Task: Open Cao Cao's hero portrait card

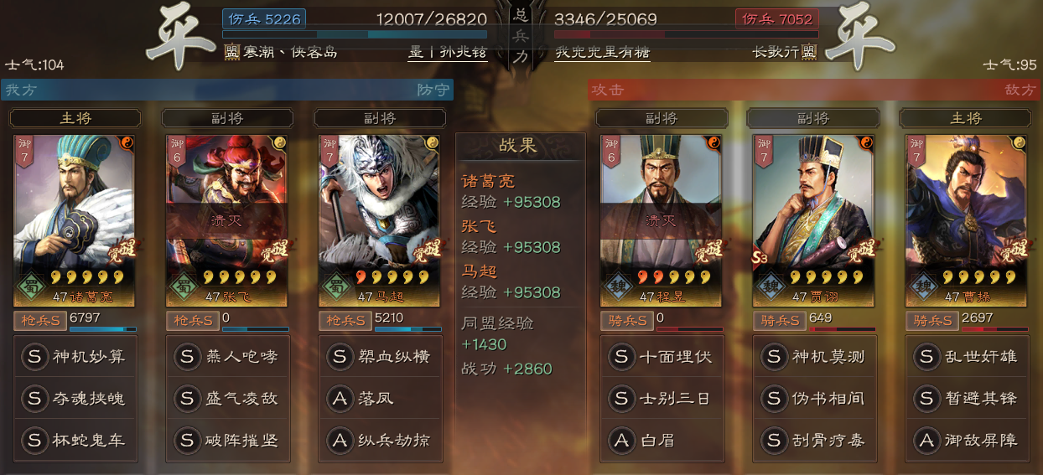Action: (966, 220)
